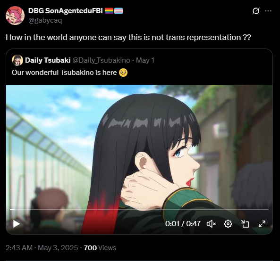The image size is (280, 261).
Task: Open the quoted tweet's May 1 date
Action: pyautogui.click(x=145, y=60)
